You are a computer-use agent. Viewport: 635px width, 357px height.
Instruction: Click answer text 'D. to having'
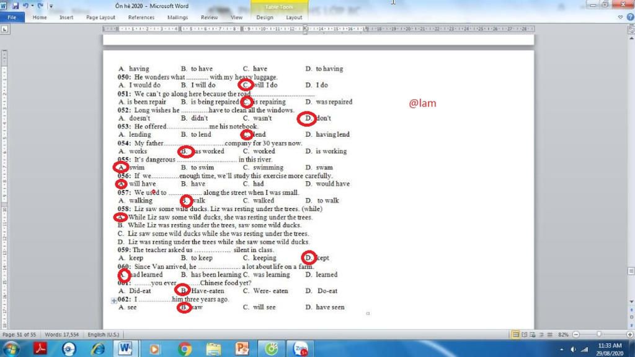[x=324, y=69]
